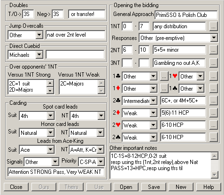Click the General Approach text field

186,15
